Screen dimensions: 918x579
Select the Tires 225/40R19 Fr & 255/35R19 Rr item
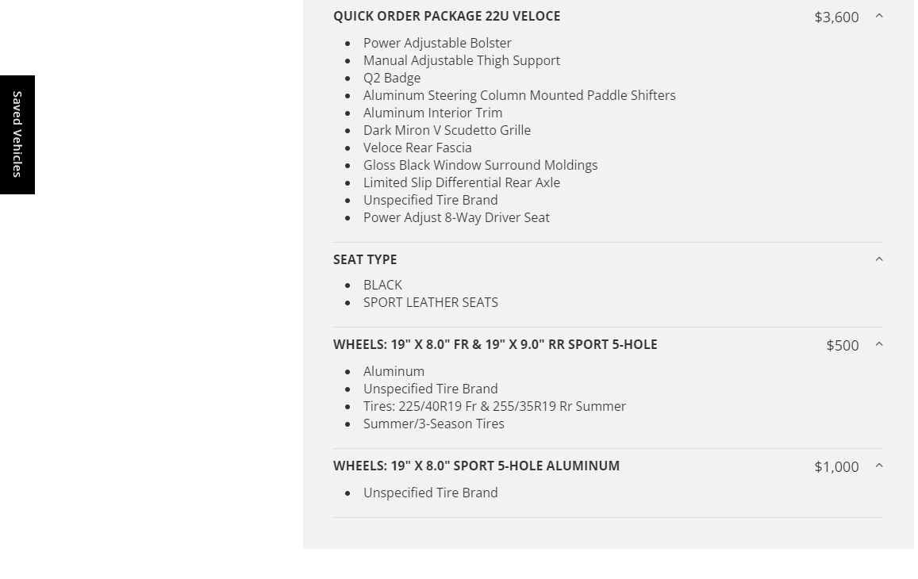click(x=494, y=406)
